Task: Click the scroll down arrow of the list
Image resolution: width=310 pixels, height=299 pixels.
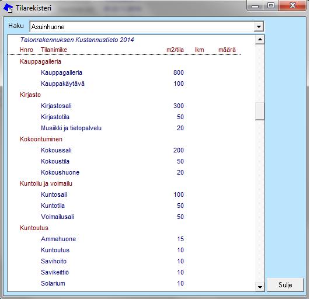Action: click(260, 287)
